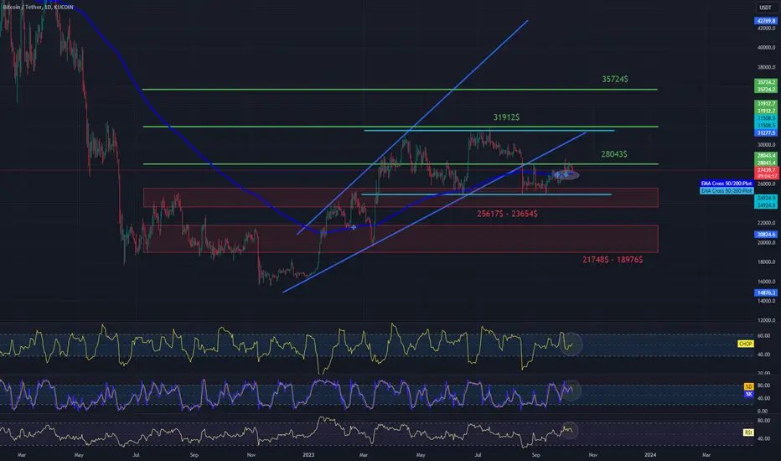Viewport: 781px width, 461px height.
Task: Click the dark blue EMA Cross 50/200:Plot label
Action: (727, 184)
